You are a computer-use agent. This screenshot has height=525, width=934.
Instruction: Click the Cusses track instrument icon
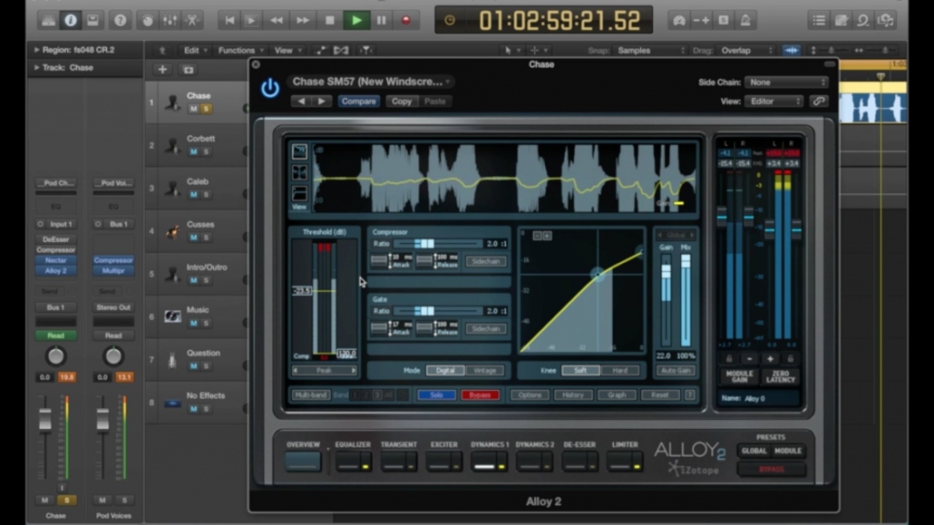point(172,231)
